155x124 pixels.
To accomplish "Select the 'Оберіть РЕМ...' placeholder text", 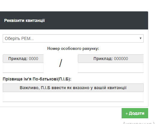I will (19, 38).
